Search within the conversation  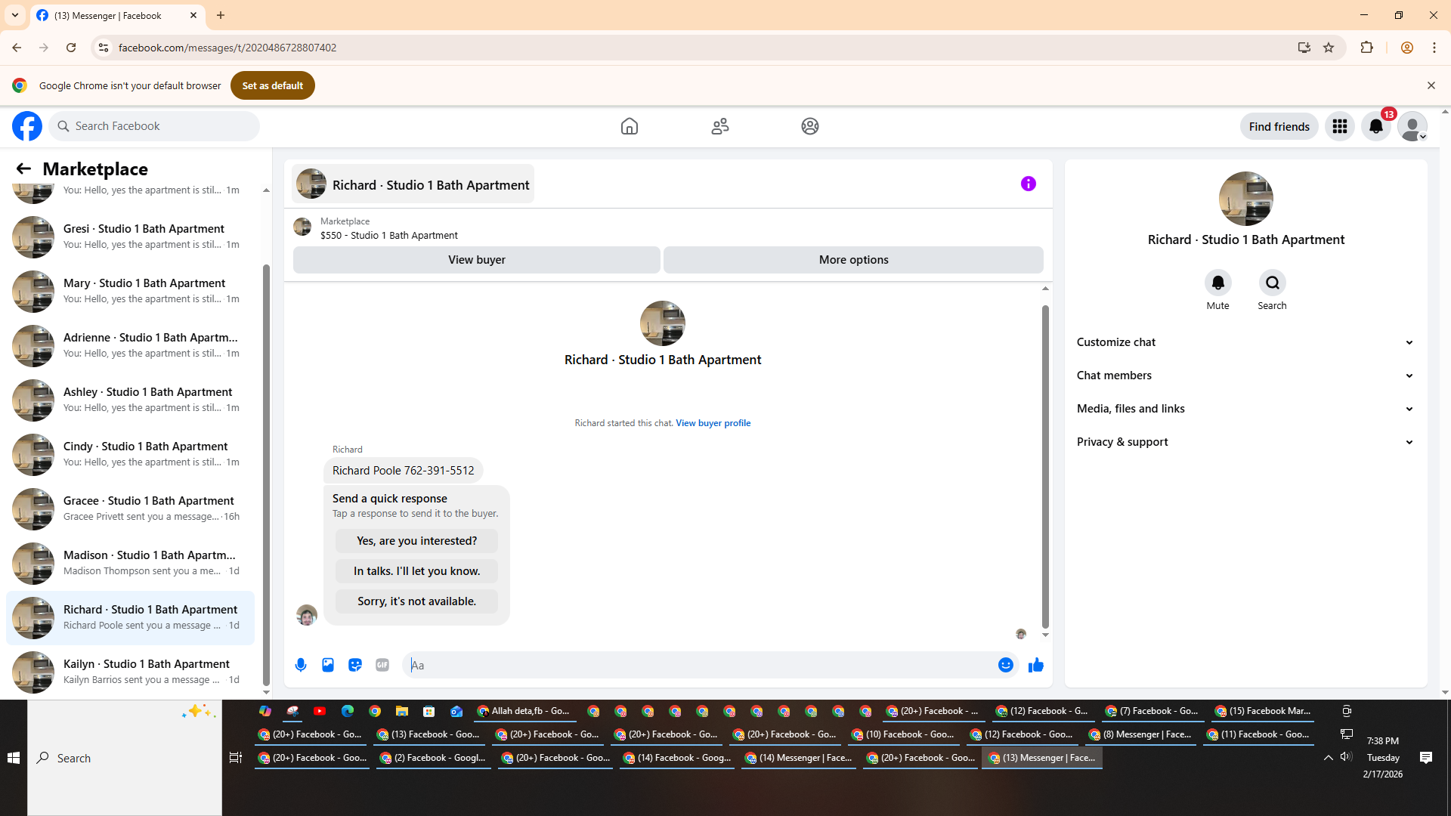[x=1272, y=283]
